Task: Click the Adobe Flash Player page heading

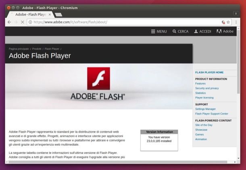Action: pyautogui.click(x=40, y=56)
